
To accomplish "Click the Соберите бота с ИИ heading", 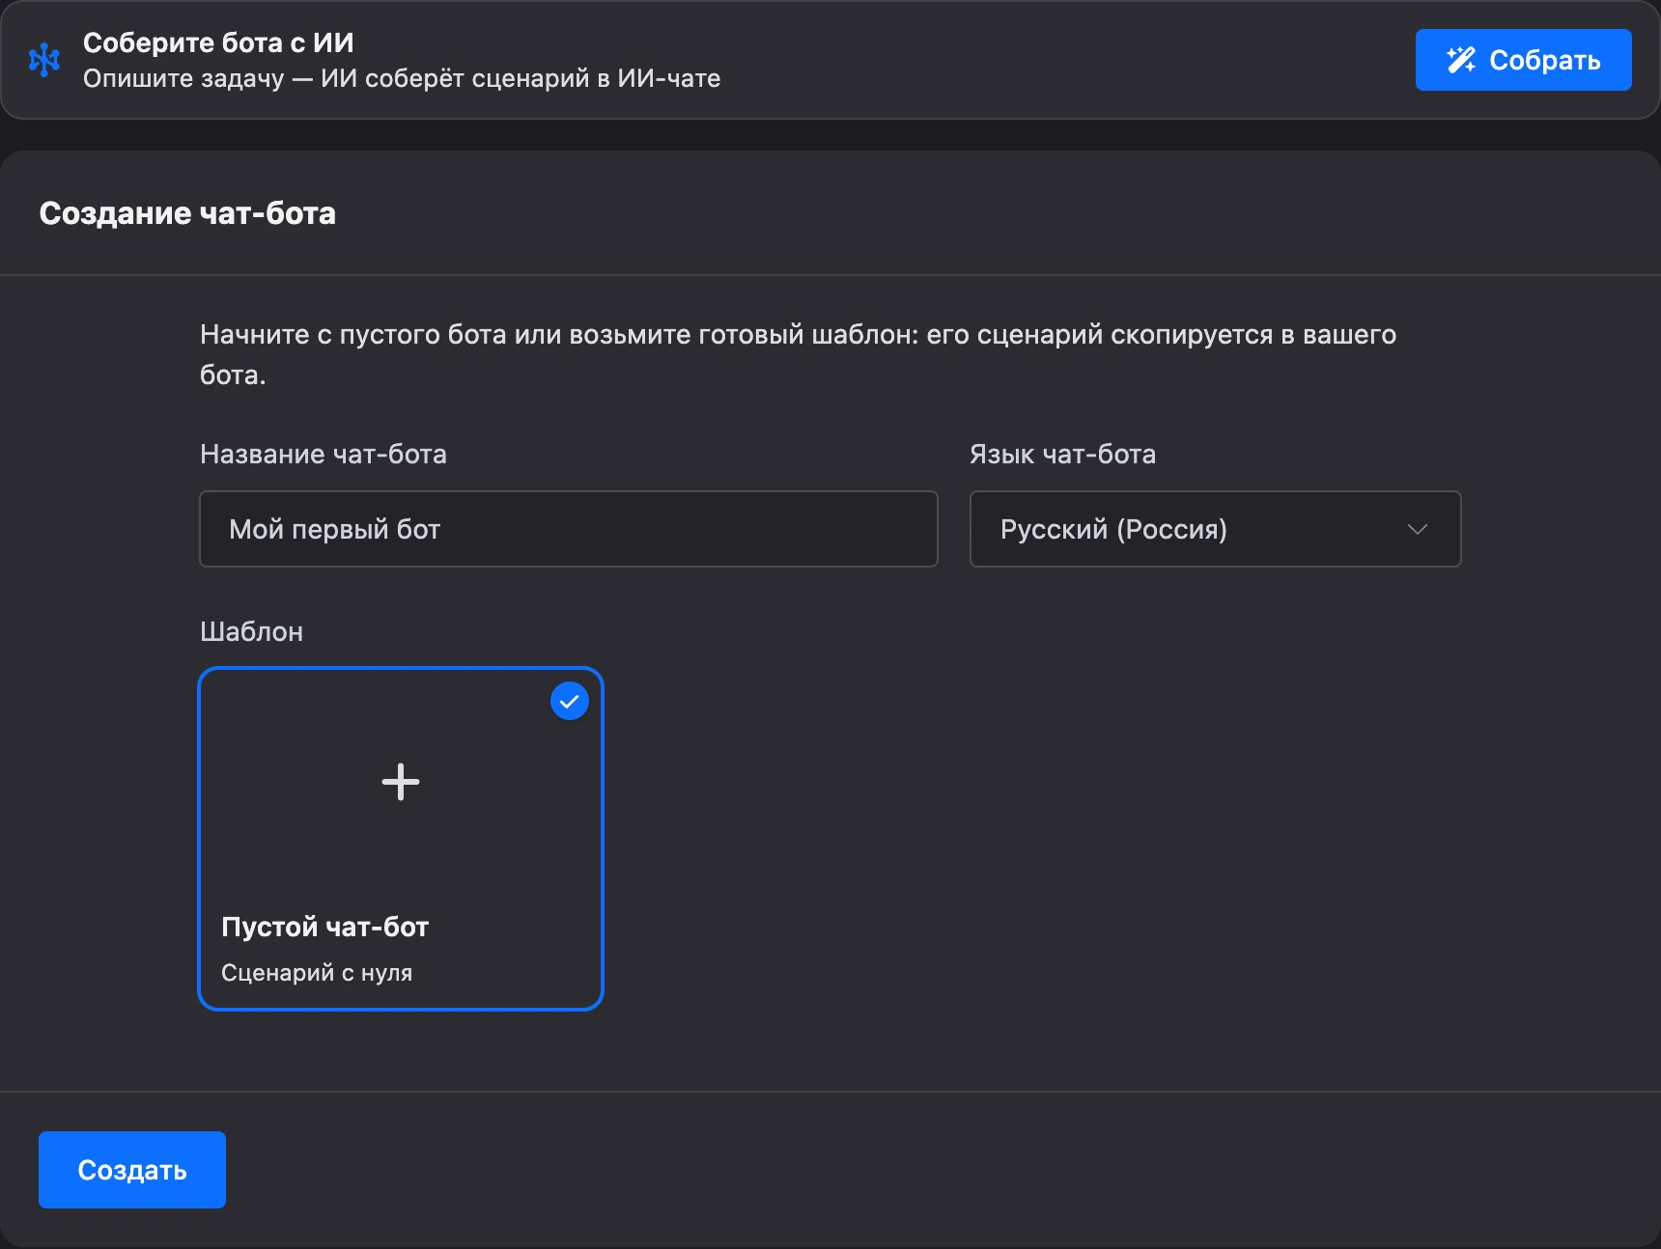I will (x=218, y=42).
